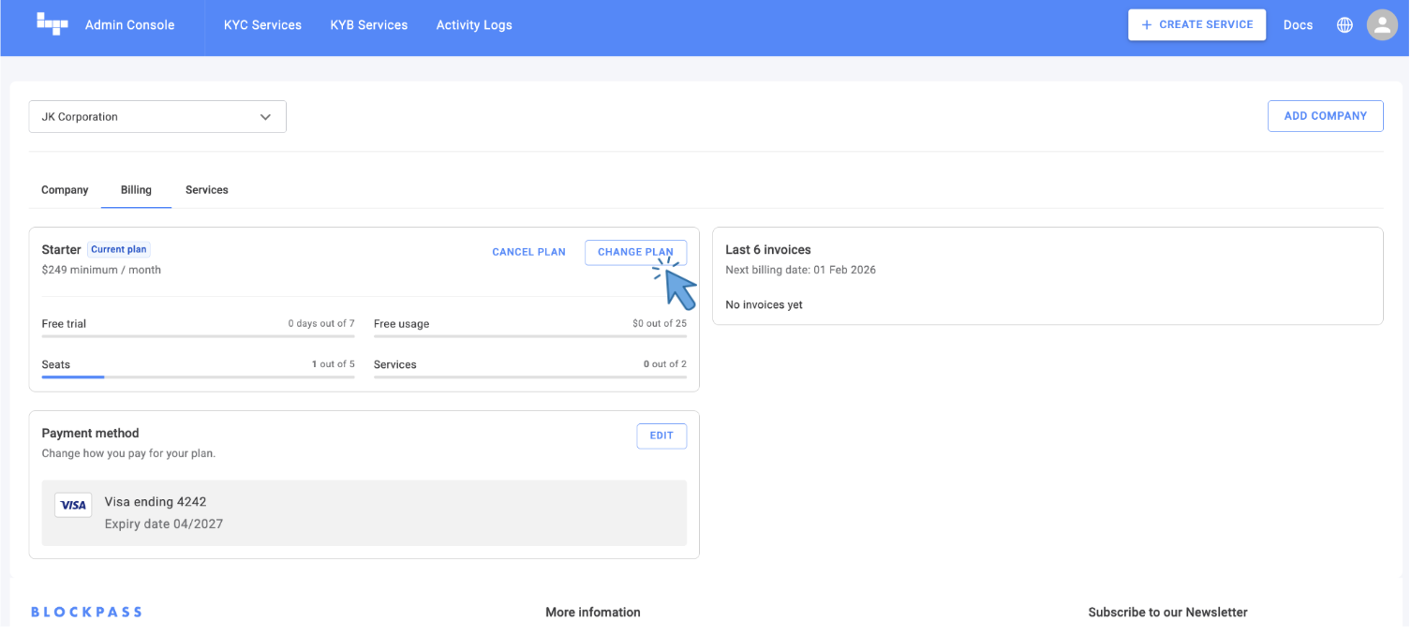This screenshot has width=1411, height=635.
Task: Expand the JK Corporation company dropdown
Action: coord(156,117)
